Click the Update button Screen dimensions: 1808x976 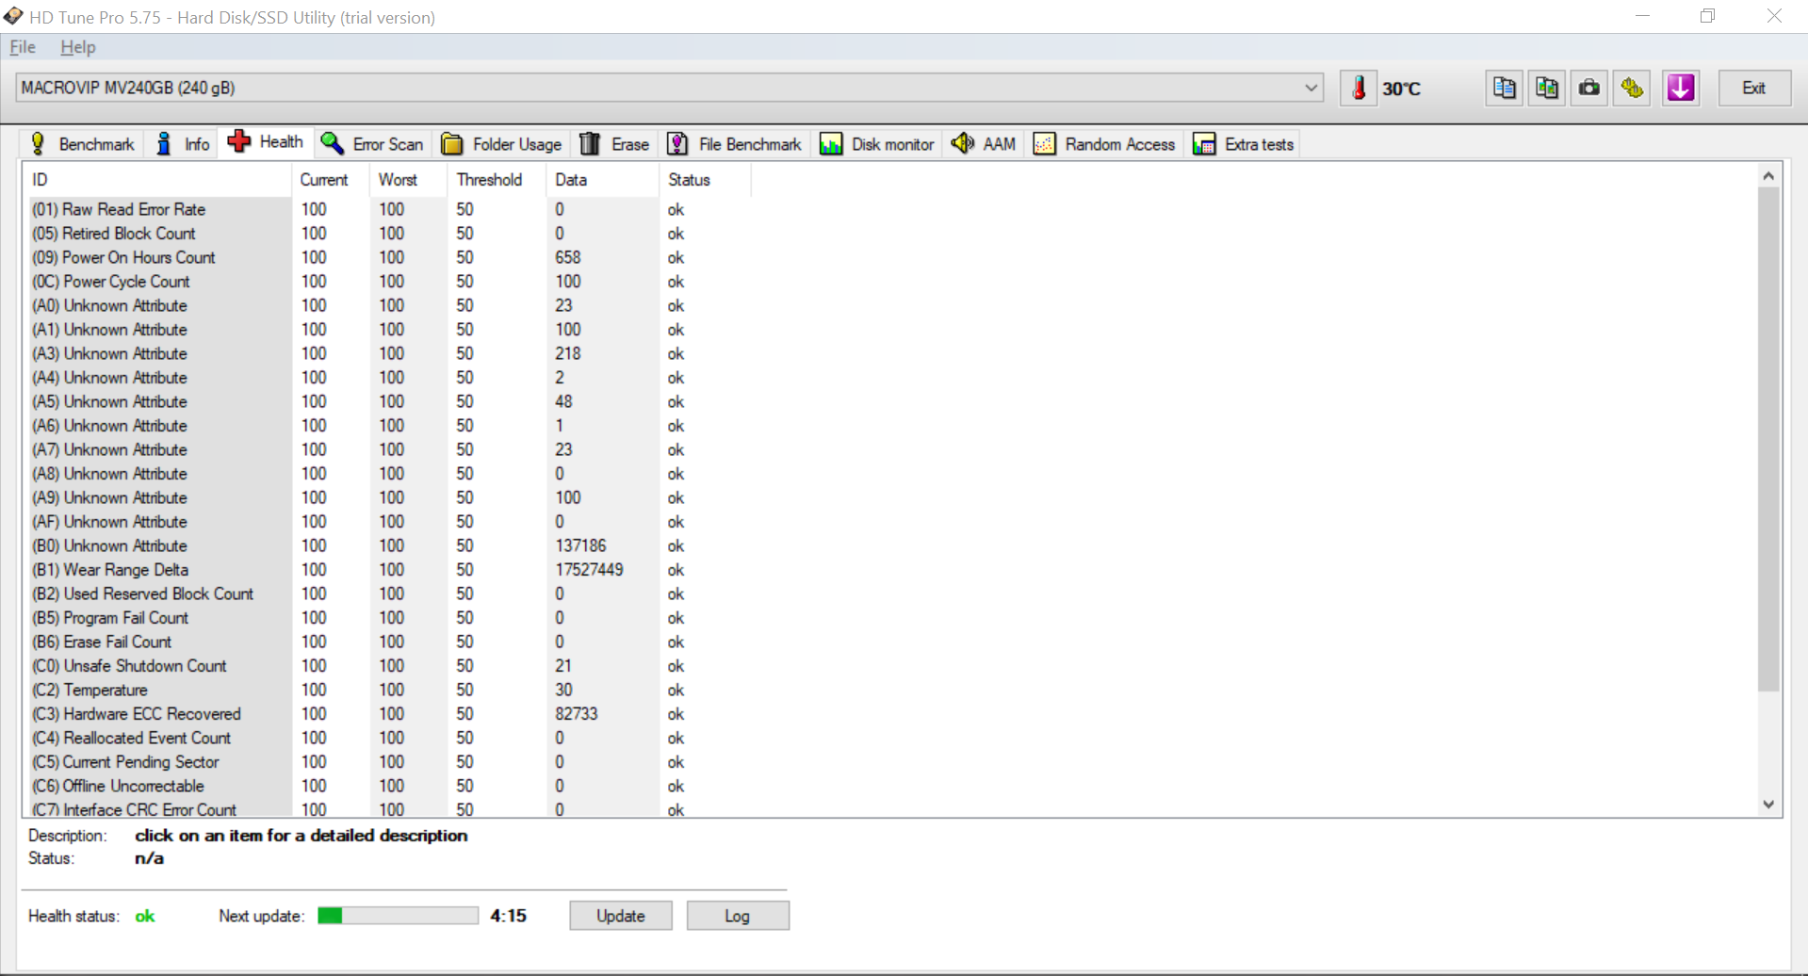tap(621, 916)
